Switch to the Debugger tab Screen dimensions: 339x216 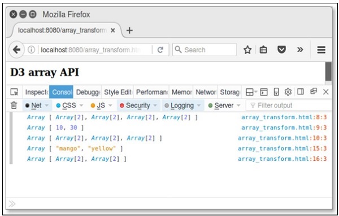(x=88, y=92)
